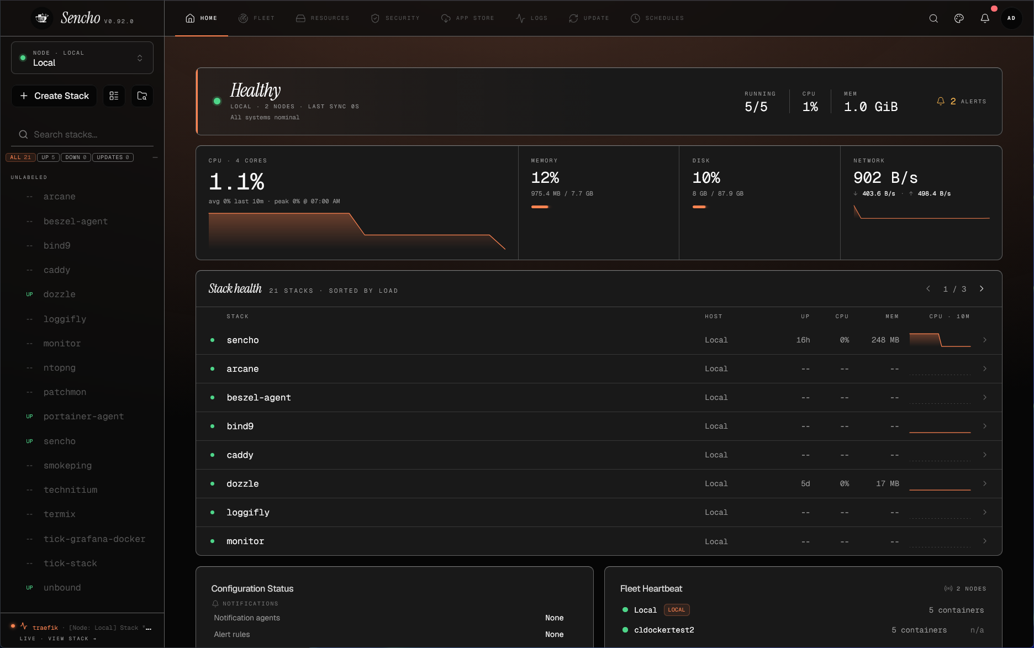Open bind9 row in Stack health
Image resolution: width=1034 pixels, height=648 pixels.
pyautogui.click(x=599, y=426)
